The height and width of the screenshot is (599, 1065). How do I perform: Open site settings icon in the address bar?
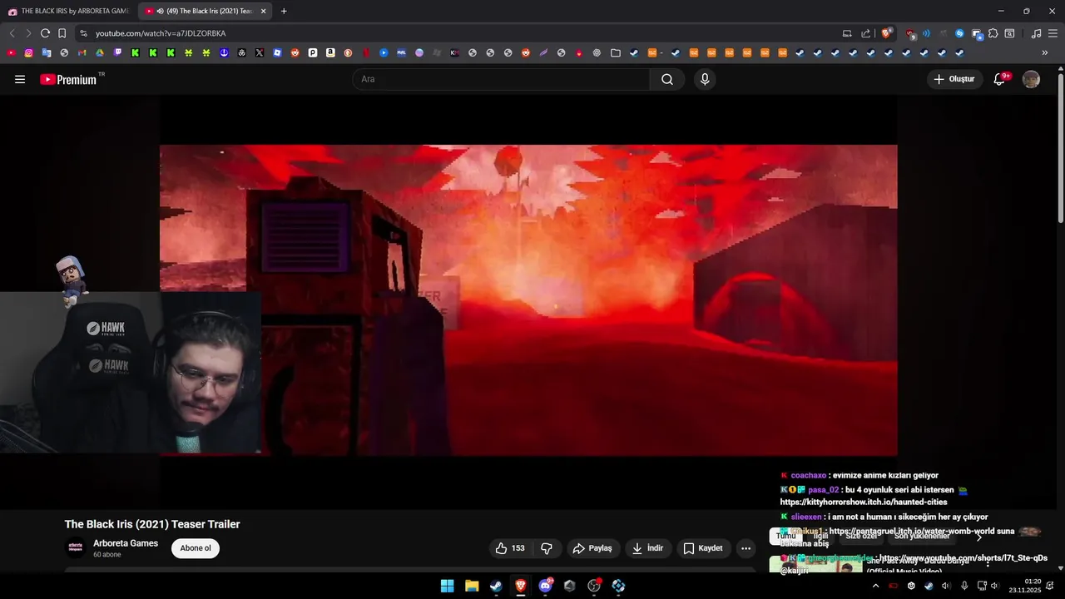[x=83, y=33]
